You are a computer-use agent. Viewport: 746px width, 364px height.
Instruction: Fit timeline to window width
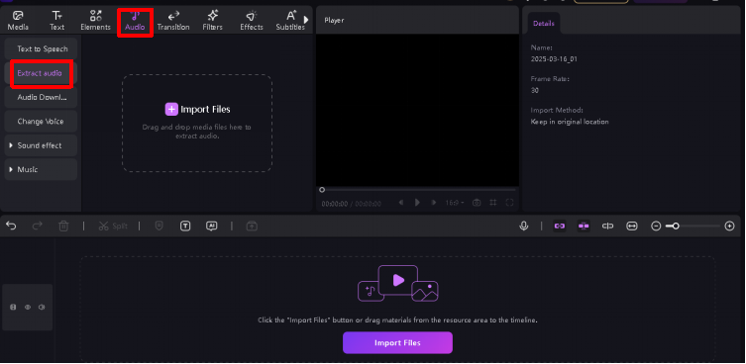pos(632,227)
